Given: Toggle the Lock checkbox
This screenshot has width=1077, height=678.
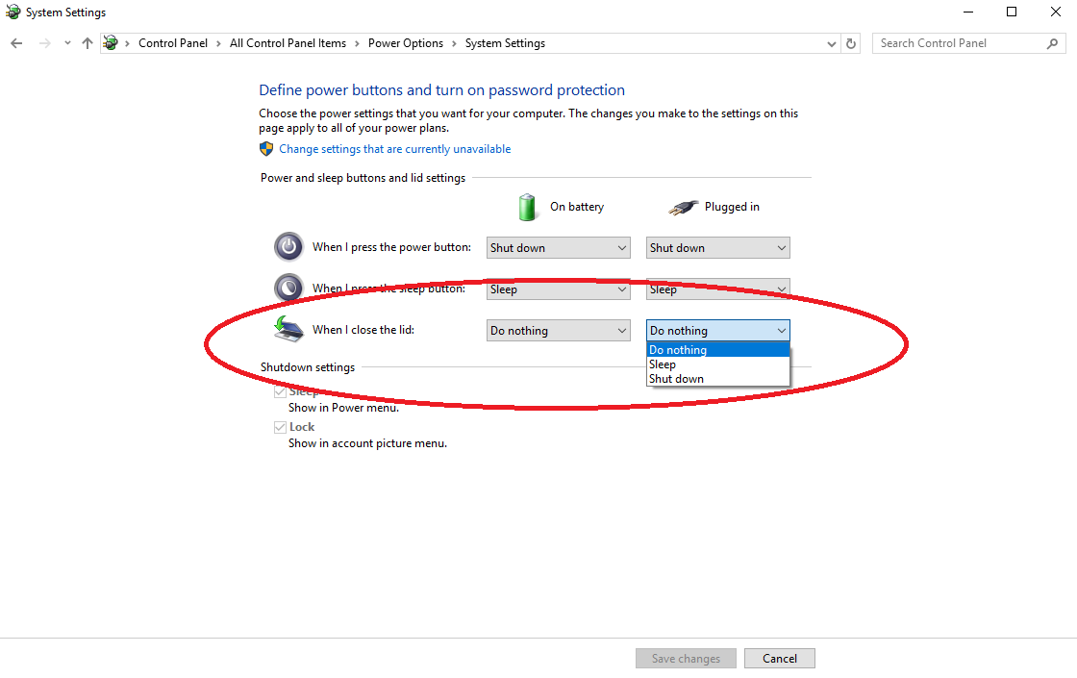Looking at the screenshot, I should (280, 427).
